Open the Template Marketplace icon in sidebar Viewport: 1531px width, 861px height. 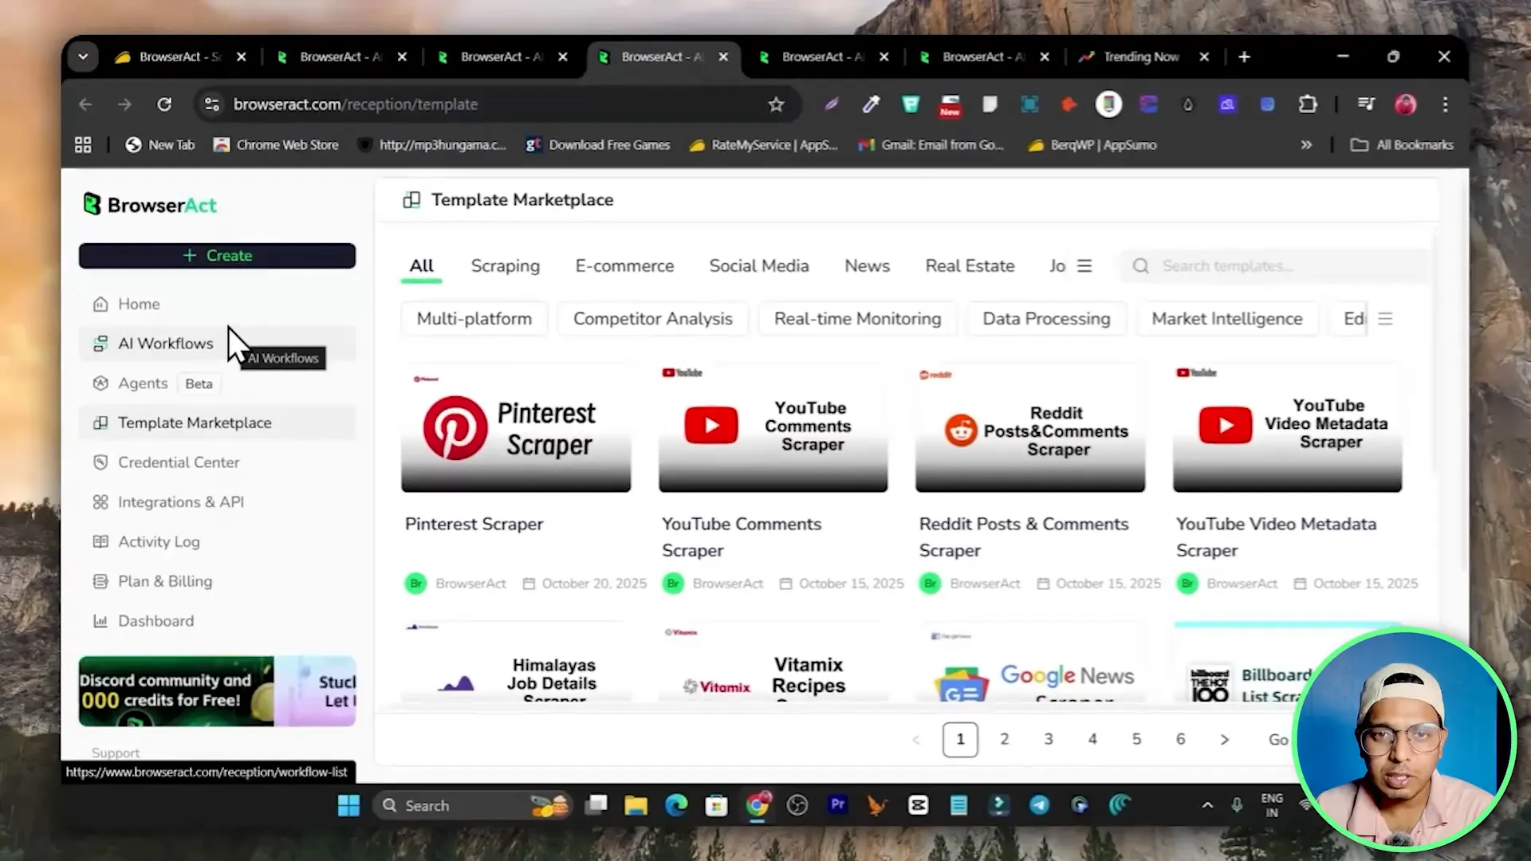[x=100, y=423]
